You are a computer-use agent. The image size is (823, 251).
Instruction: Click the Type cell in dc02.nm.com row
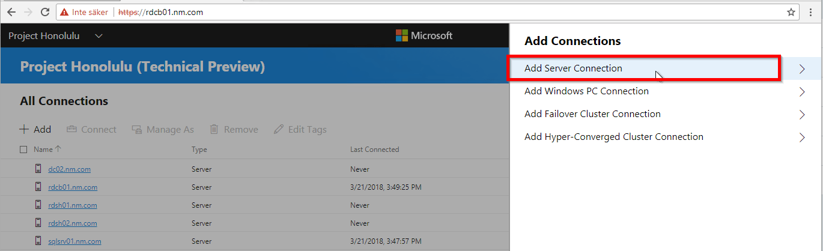pos(201,169)
